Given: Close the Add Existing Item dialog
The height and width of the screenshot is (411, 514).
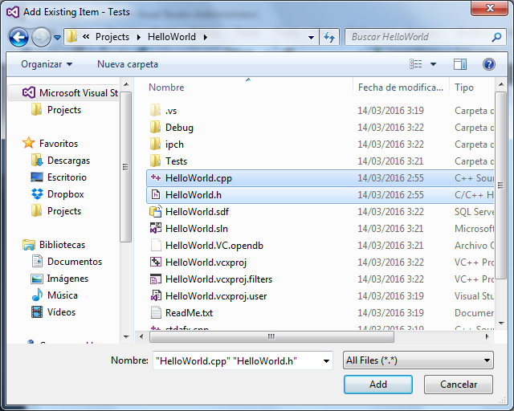Looking at the screenshot, I should (490, 8).
